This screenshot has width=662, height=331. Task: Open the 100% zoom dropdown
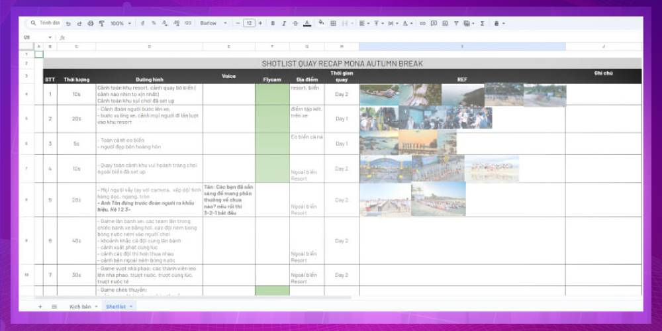coord(120,23)
